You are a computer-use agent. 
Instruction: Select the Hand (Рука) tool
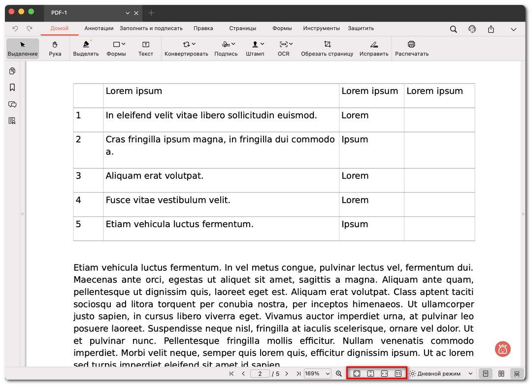tap(55, 48)
